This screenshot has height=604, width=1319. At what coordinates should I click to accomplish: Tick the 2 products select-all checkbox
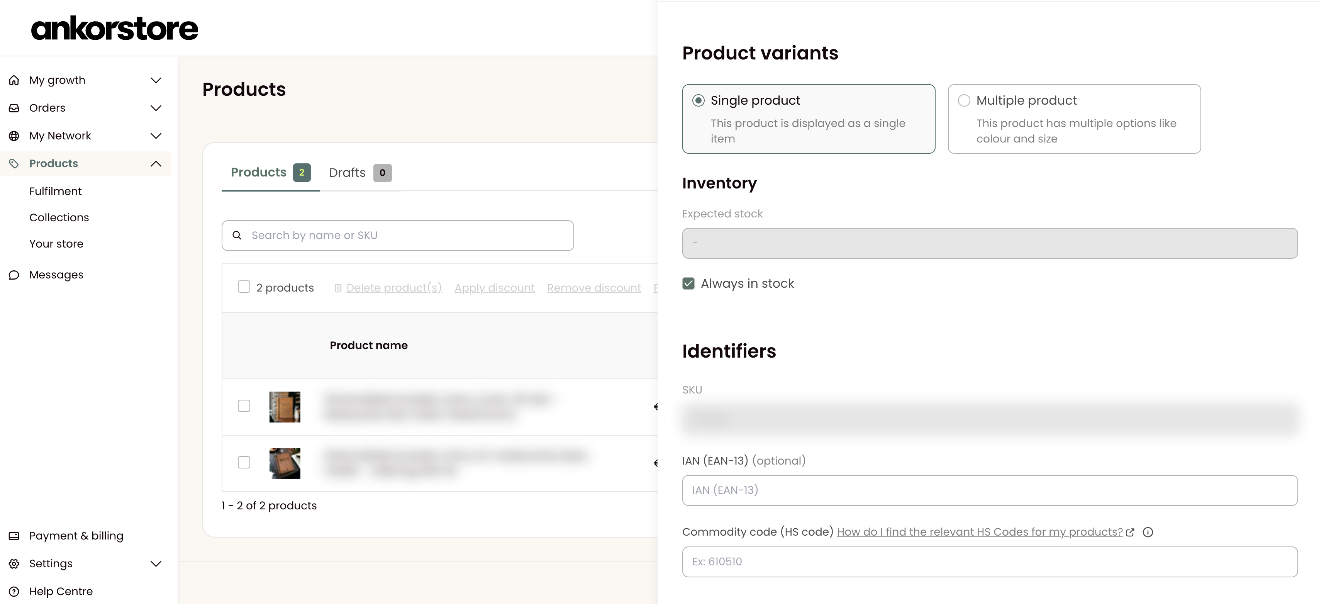[244, 287]
